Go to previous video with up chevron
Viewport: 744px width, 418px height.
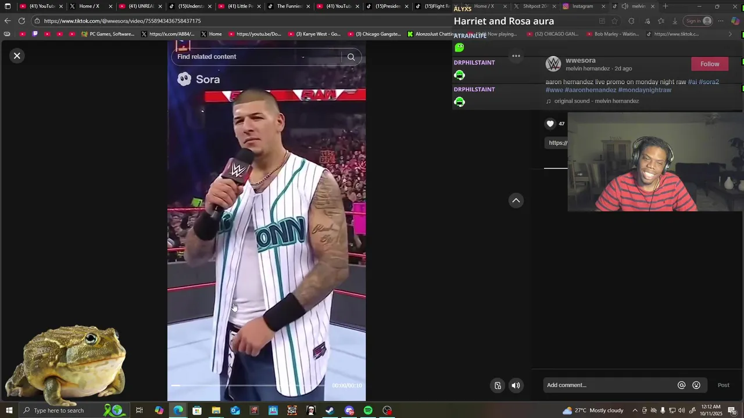coord(516,200)
